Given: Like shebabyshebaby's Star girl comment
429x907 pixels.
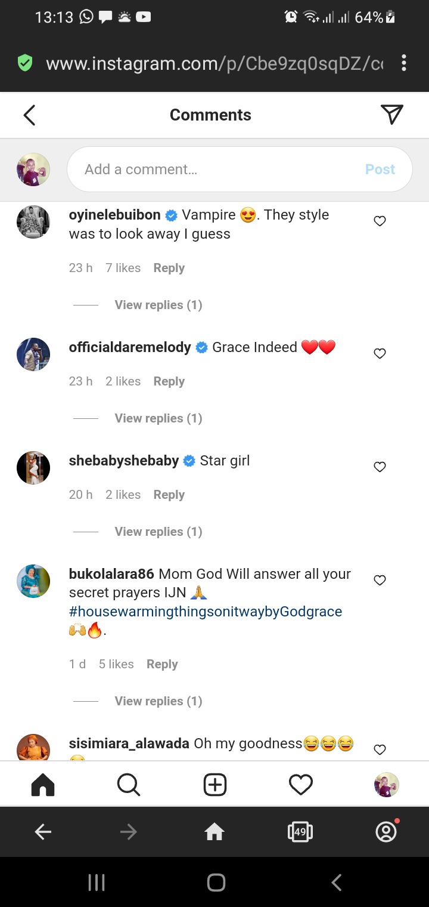Looking at the screenshot, I should tap(380, 467).
